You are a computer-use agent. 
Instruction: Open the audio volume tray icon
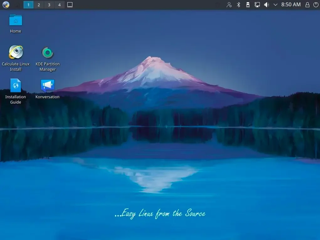pos(266,5)
